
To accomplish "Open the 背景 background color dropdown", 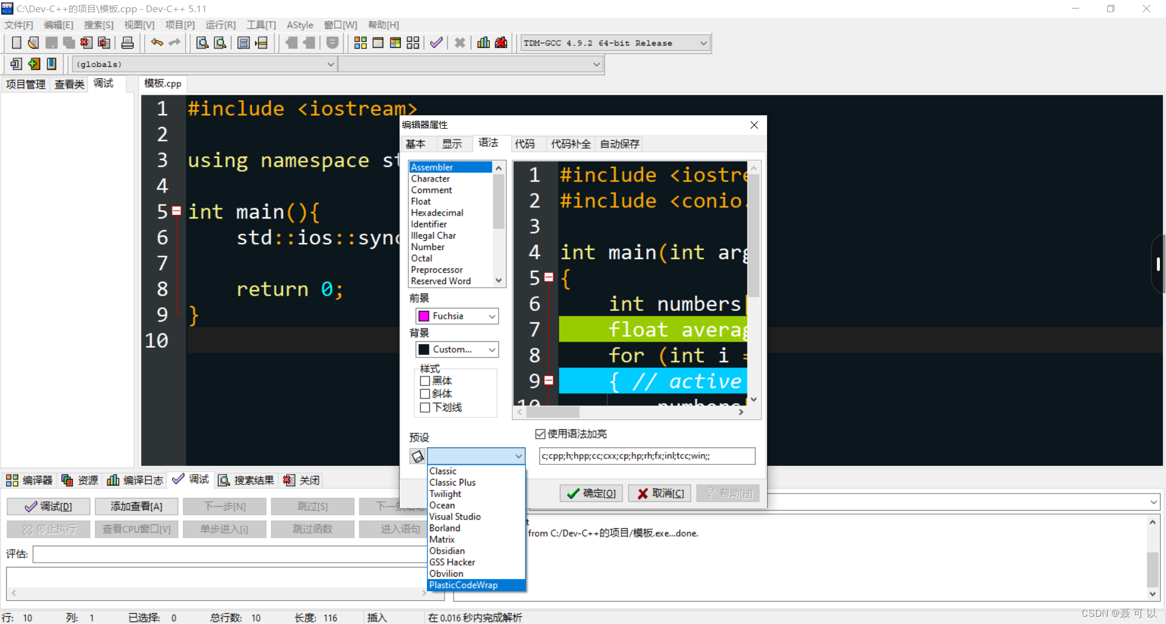I will 491,349.
